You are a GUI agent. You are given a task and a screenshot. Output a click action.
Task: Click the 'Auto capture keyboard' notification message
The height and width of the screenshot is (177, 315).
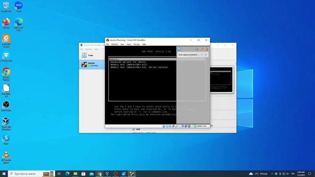(x=189, y=55)
